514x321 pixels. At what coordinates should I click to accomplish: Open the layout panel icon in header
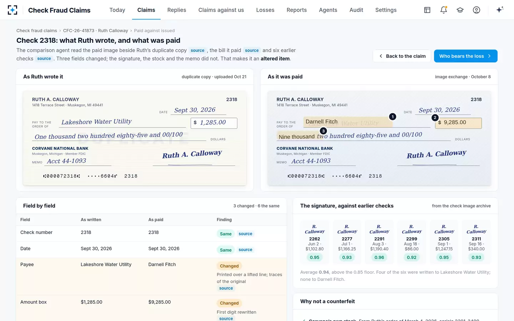tap(427, 10)
